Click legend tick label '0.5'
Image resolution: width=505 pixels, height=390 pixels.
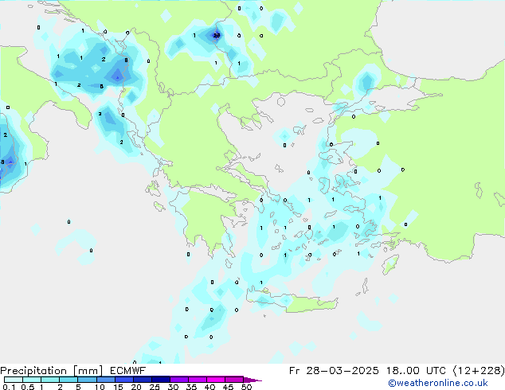pyautogui.click(x=28, y=387)
